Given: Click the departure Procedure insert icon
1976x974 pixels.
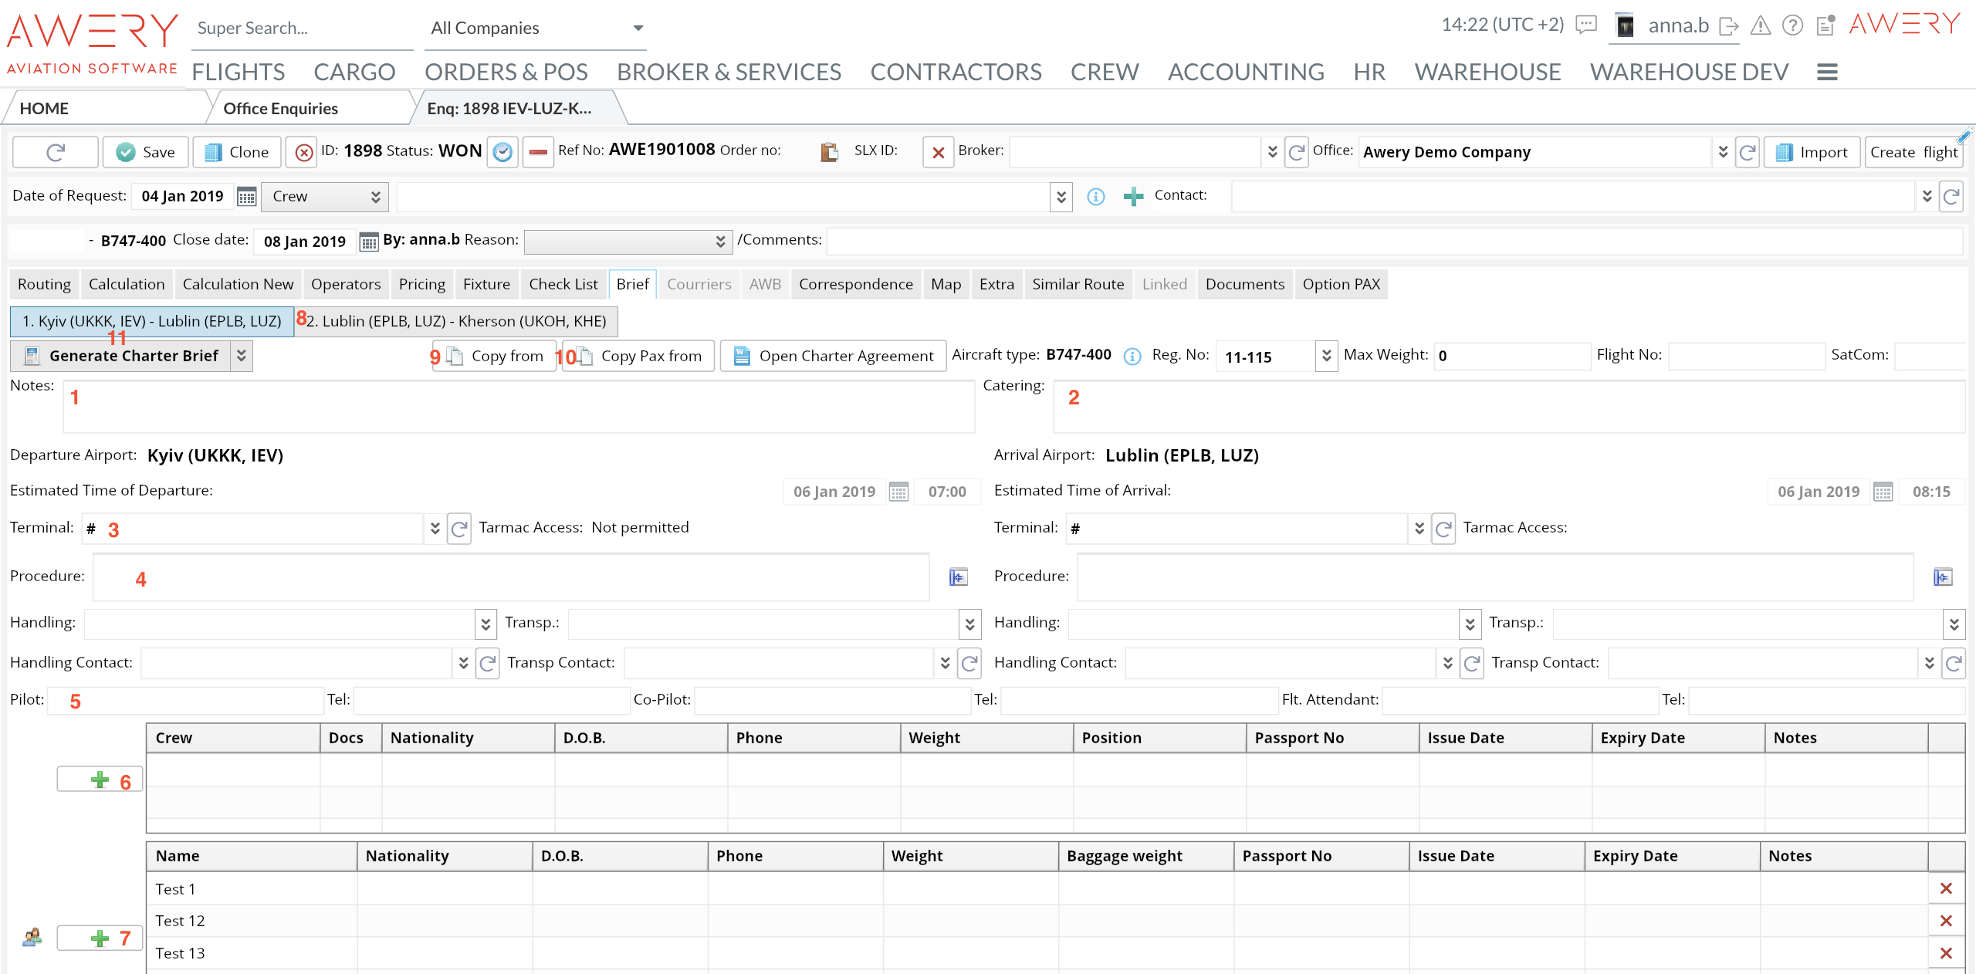Looking at the screenshot, I should 958,577.
